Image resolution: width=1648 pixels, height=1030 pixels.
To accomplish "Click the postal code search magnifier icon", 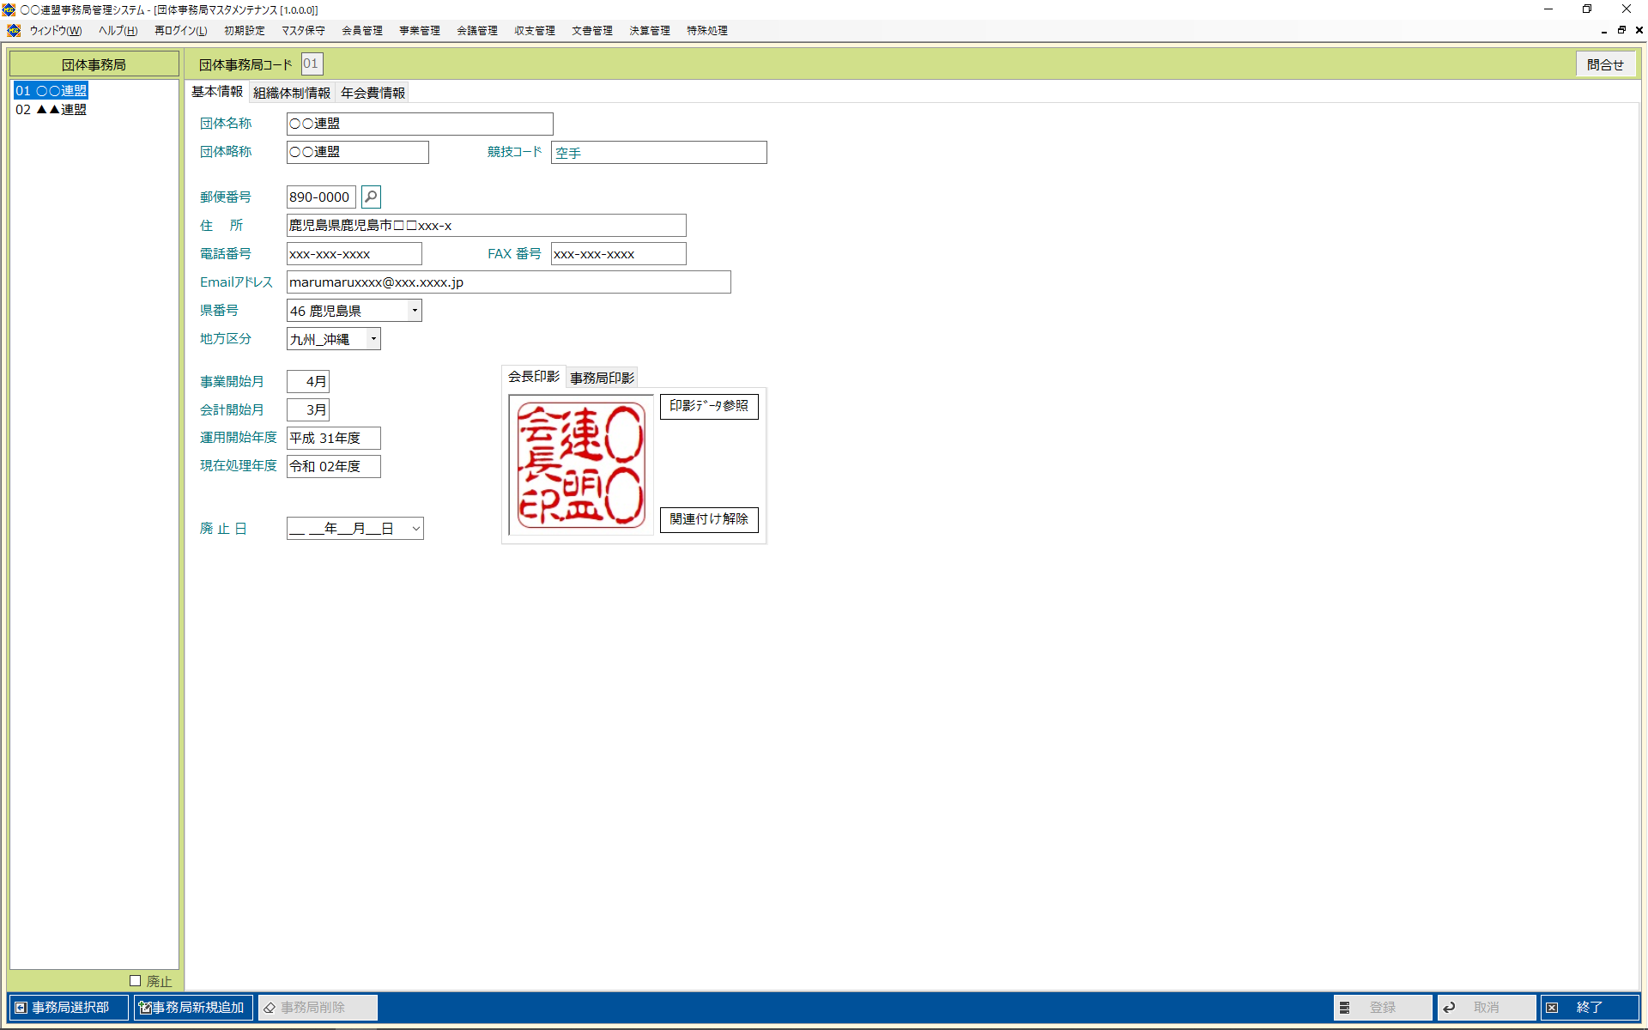I will point(371,197).
